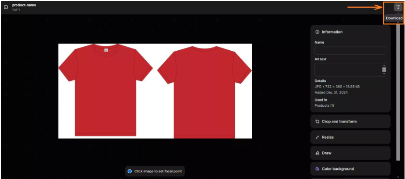Click the Information panel icon
This screenshot has height=179, width=405.
point(317,32)
